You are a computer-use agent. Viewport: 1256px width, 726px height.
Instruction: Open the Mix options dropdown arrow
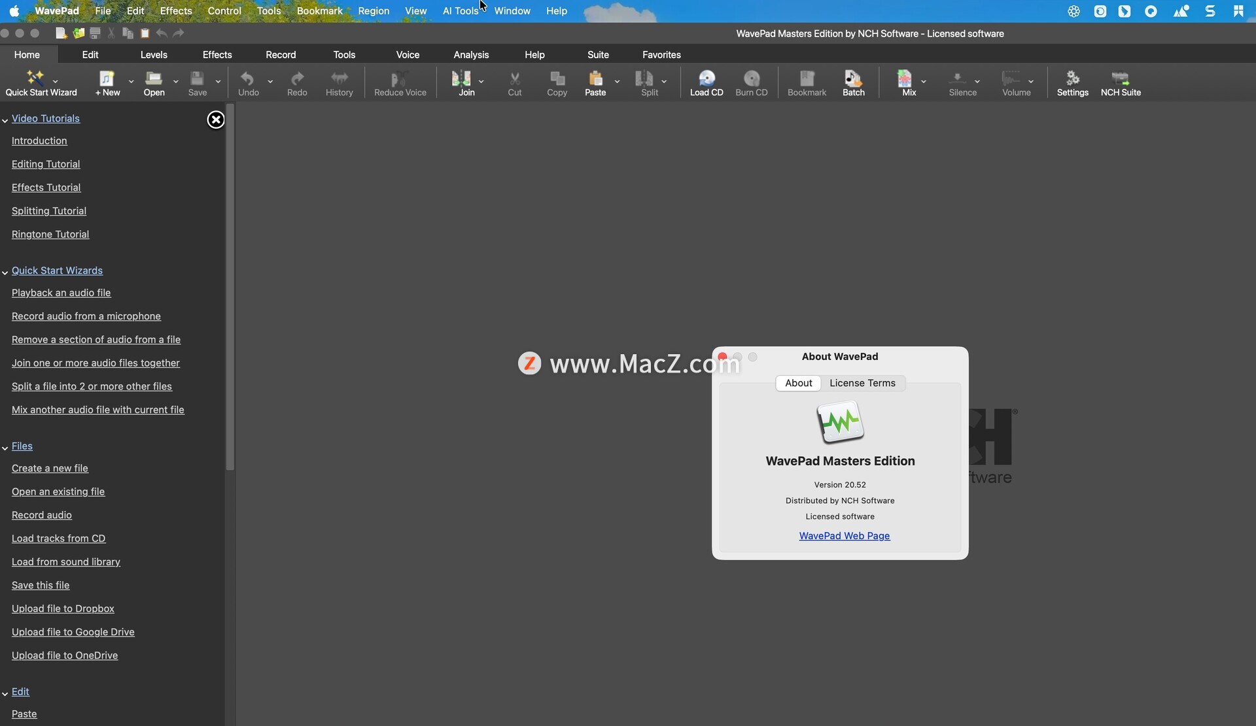(924, 82)
